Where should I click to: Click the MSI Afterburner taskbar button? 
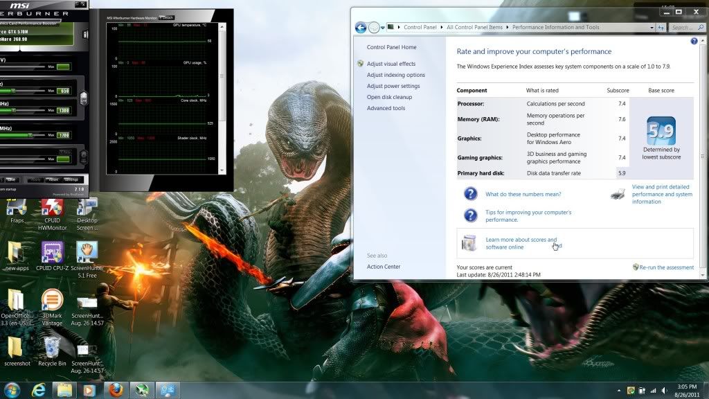(142, 390)
